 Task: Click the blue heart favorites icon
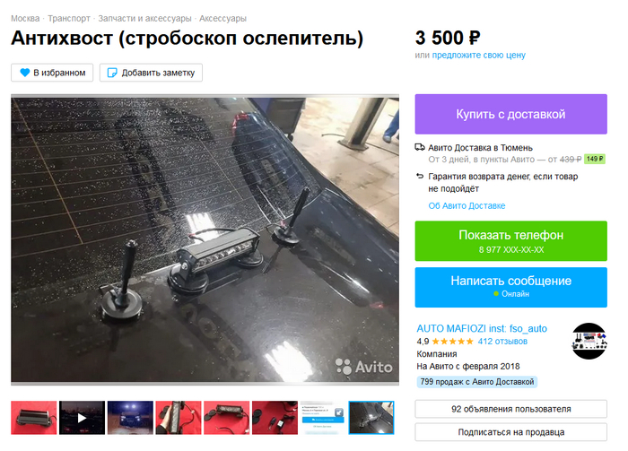[x=25, y=73]
